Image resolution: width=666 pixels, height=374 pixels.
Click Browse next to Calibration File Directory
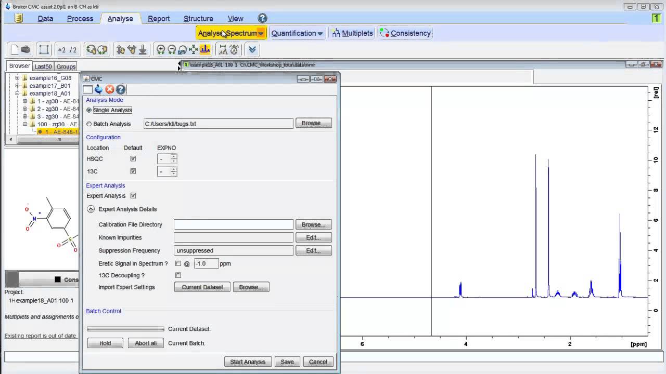click(x=314, y=225)
